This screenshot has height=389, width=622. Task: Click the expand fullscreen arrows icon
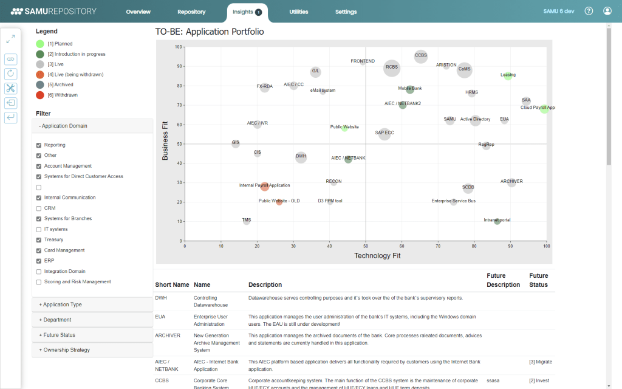(x=10, y=40)
